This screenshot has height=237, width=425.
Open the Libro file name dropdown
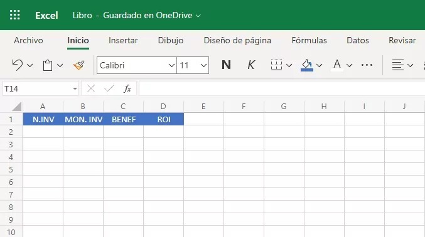point(137,15)
